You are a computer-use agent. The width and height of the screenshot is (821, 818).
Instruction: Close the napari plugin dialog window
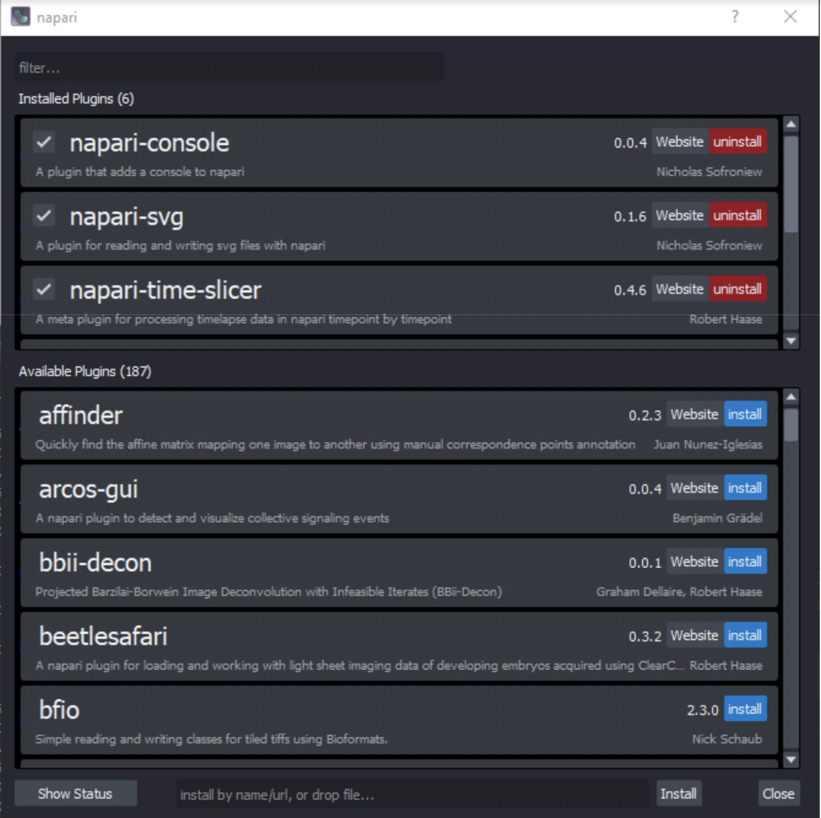coord(790,17)
